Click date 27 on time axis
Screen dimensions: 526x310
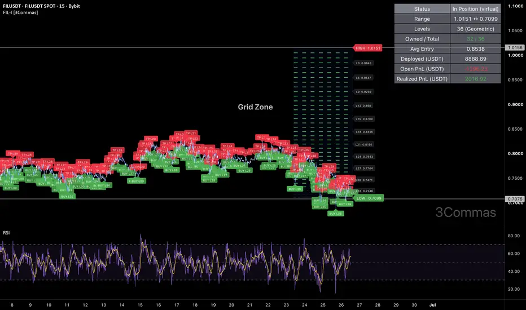pyautogui.click(x=360, y=305)
